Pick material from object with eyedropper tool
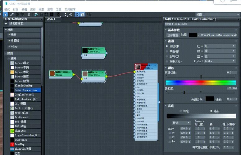Image resolution: width=241 pixels, height=155 pixels. [x=12, y=15]
